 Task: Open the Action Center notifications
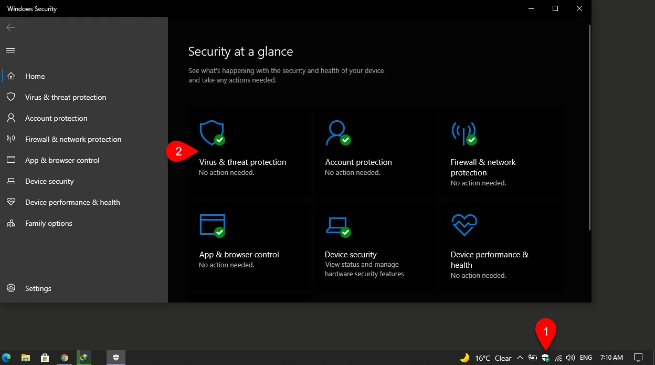[638, 358]
